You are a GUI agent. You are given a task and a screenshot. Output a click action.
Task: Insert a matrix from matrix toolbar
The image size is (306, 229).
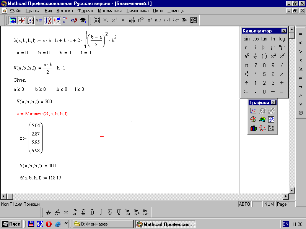pos(97,20)
